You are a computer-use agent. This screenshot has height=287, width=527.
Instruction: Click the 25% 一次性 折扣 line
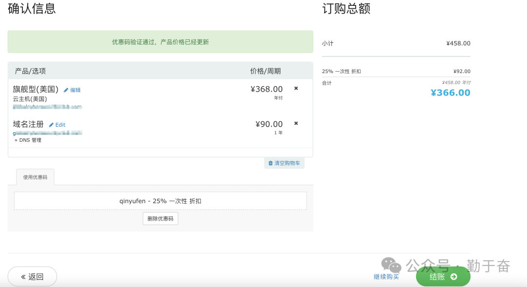pyautogui.click(x=342, y=72)
